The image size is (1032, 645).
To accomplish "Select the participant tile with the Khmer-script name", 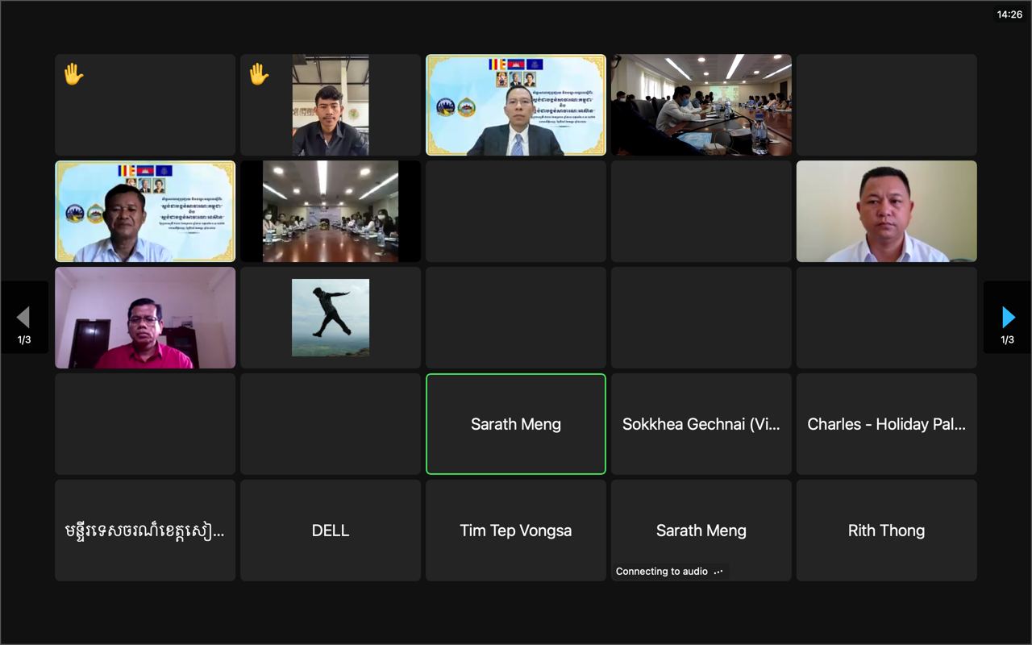I will (x=145, y=531).
